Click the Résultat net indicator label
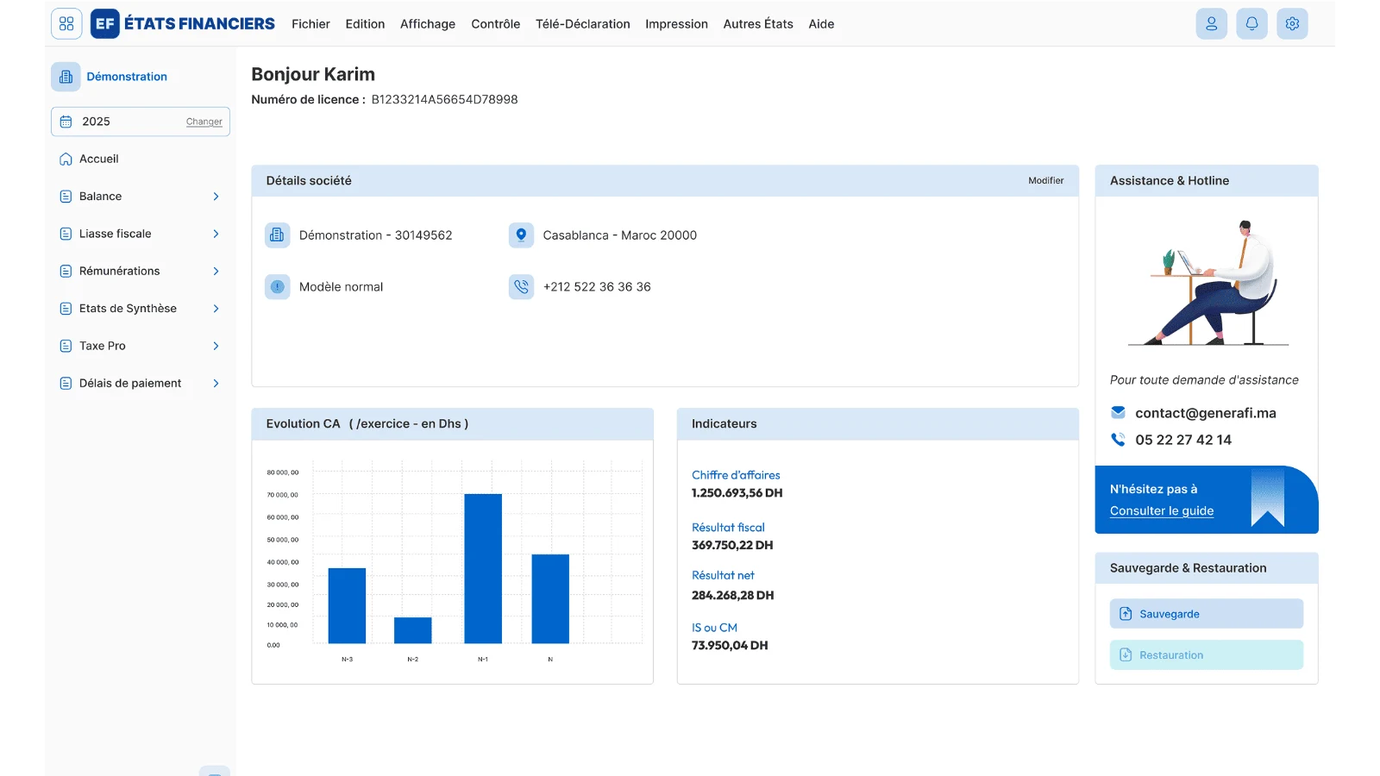This screenshot has width=1380, height=776. pyautogui.click(x=723, y=575)
